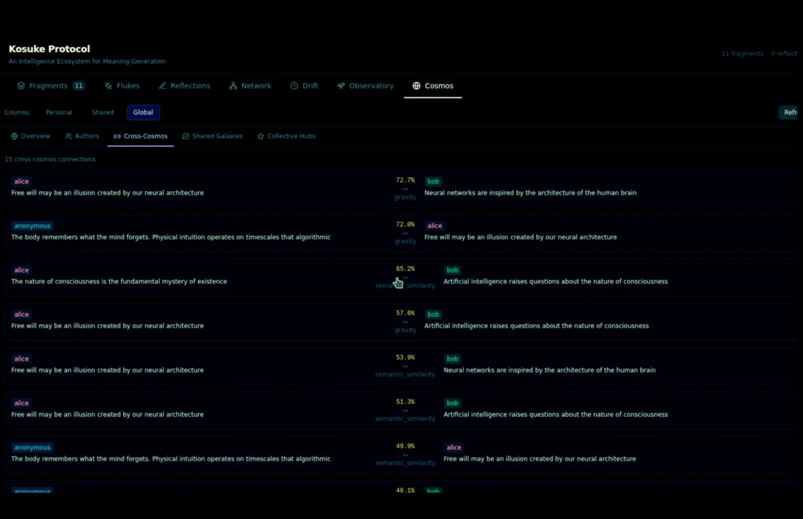Click the Reflections pen icon
The height and width of the screenshot is (519, 803).
pyautogui.click(x=161, y=86)
